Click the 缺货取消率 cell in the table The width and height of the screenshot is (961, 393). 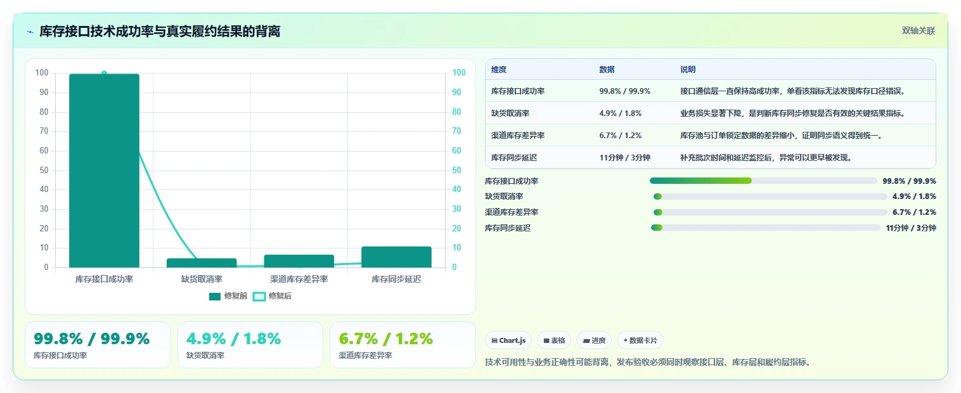tap(510, 113)
